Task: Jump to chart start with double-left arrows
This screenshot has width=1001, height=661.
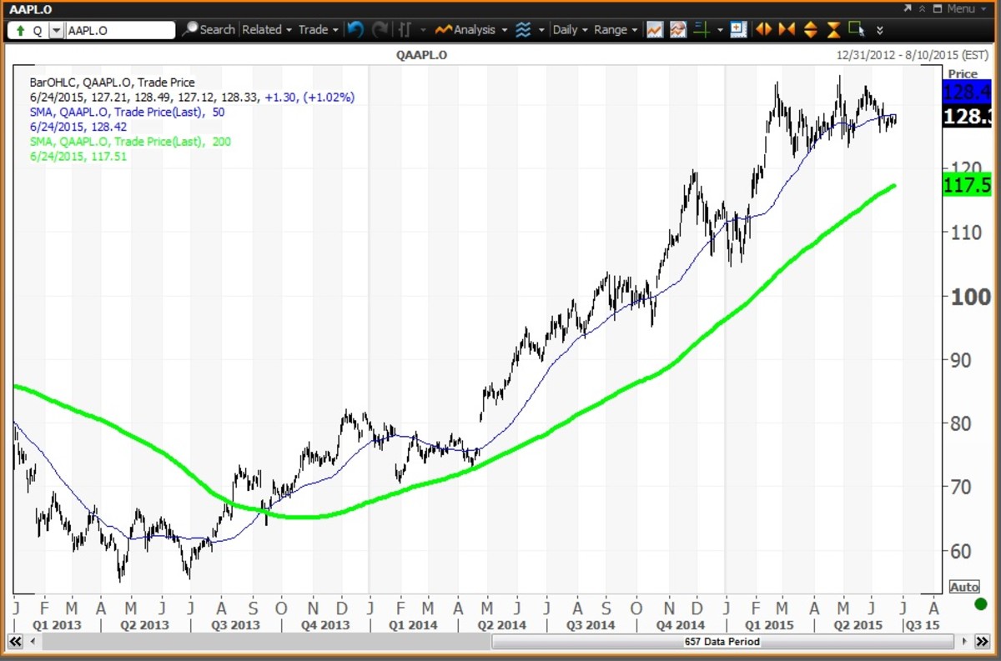Action: pos(15,642)
